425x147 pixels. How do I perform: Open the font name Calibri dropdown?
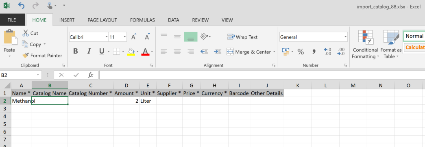click(107, 37)
